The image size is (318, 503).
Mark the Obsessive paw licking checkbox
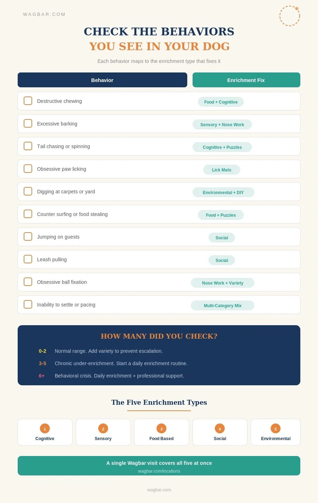click(x=28, y=169)
